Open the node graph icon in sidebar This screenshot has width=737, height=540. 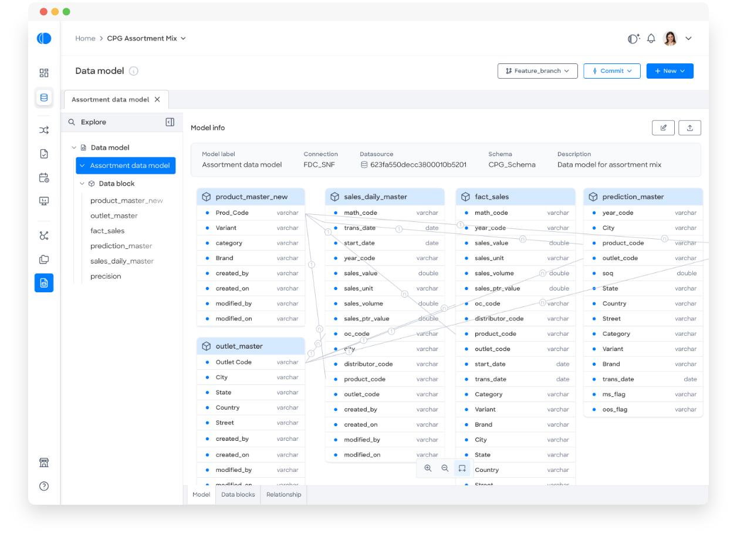(x=44, y=236)
